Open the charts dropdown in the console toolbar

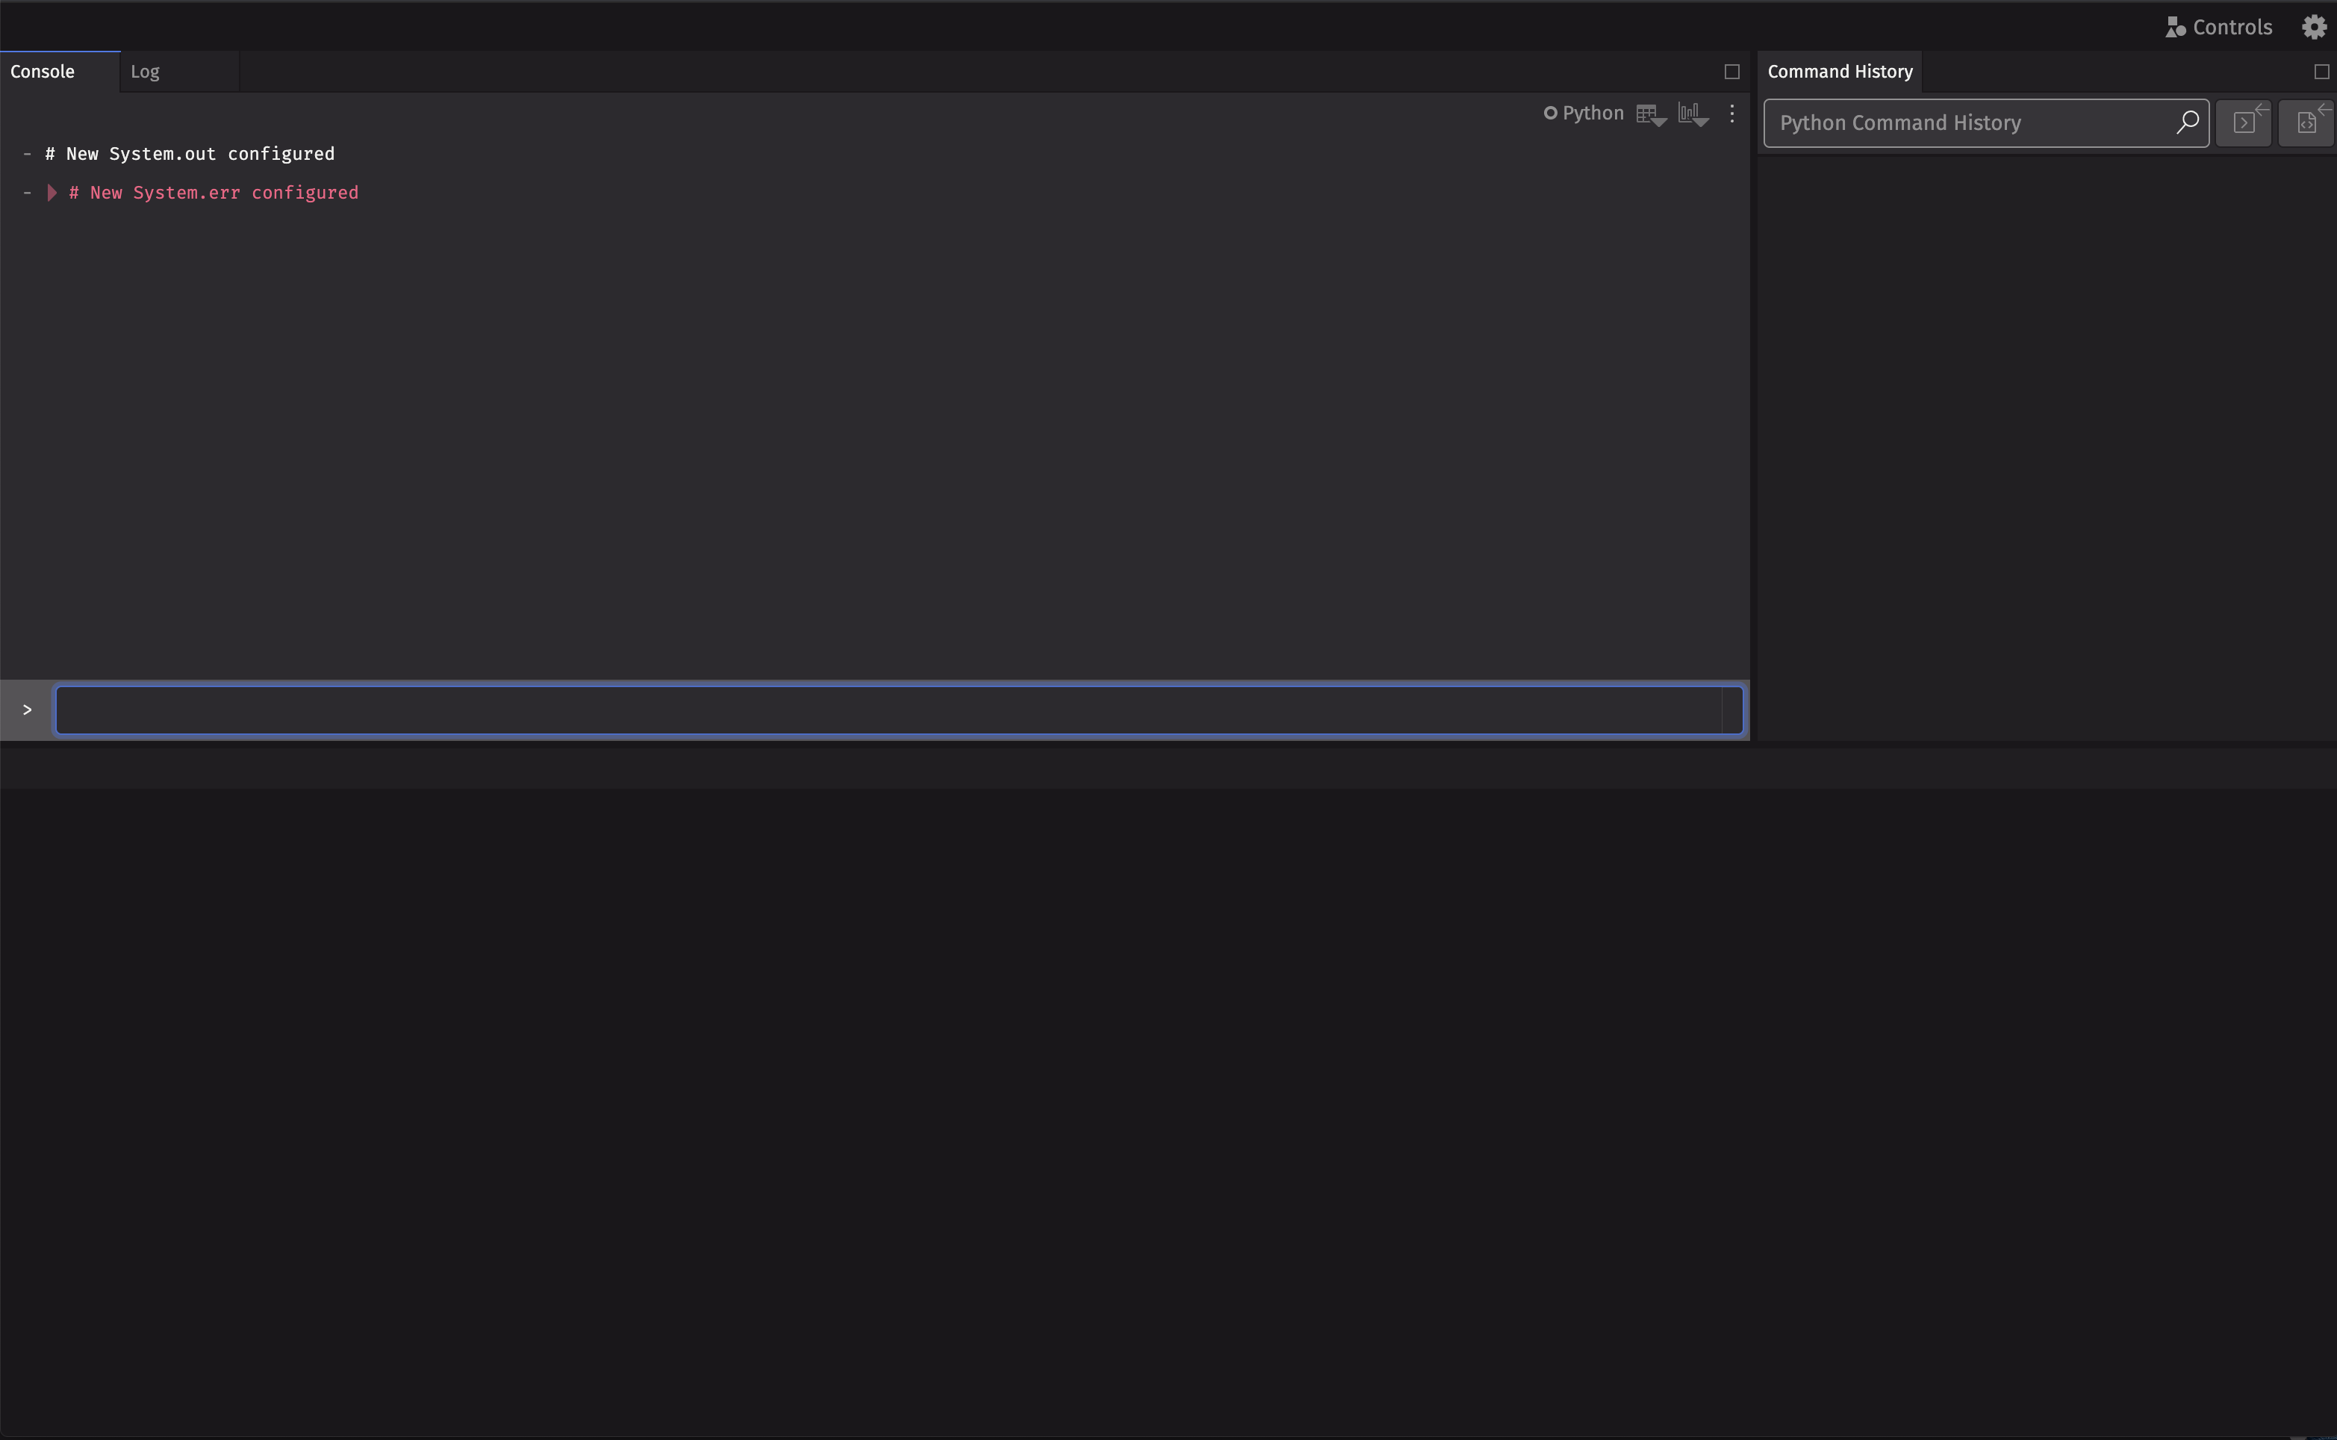tap(1693, 114)
